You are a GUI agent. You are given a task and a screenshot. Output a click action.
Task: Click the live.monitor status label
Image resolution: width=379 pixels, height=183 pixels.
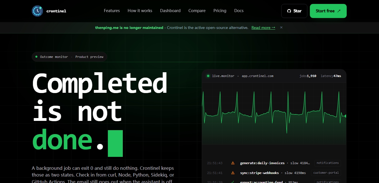(223, 76)
